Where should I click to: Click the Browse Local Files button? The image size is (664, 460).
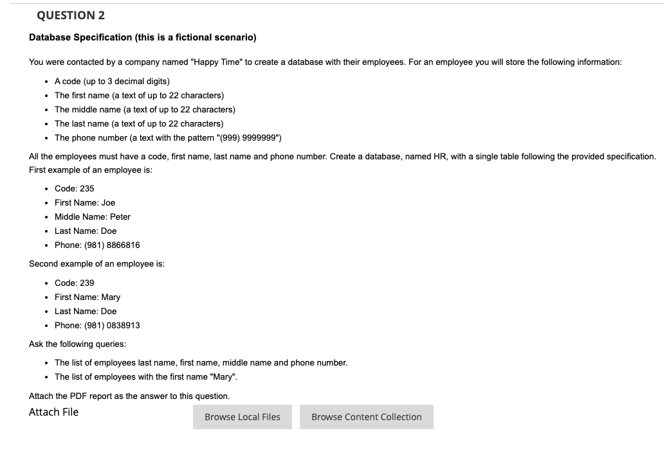click(x=243, y=416)
